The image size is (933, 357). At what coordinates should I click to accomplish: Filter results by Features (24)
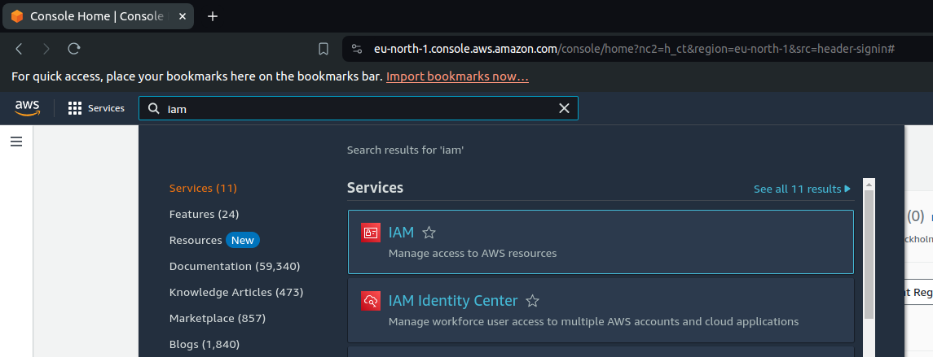point(204,214)
